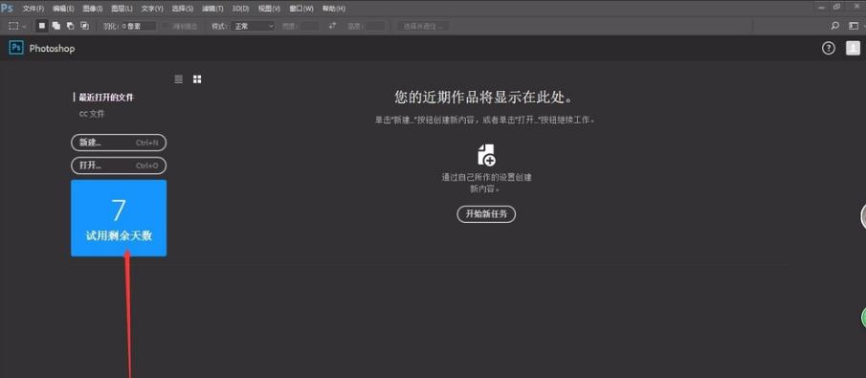Click the 羽化 feather value field
This screenshot has height=378, width=866.
[x=139, y=26]
